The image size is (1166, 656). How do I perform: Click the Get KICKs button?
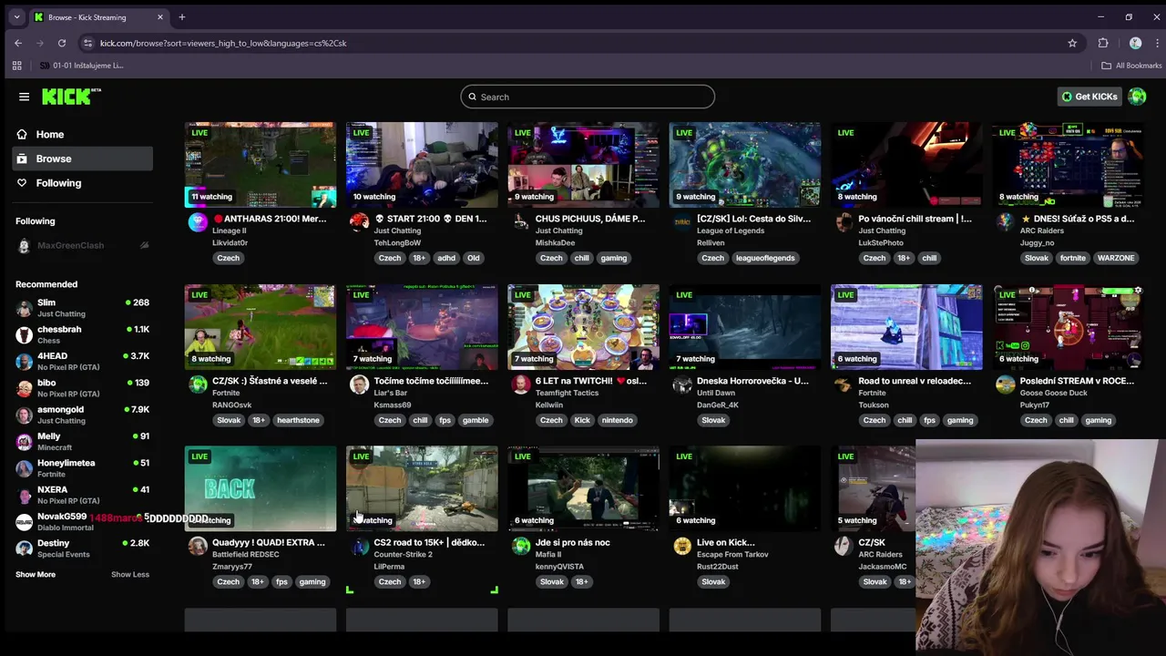1089,97
